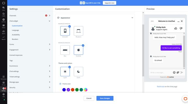Image resolution: width=188 pixels, height=104 pixels.
Task: Click the trial days left sidebar icon
Action: point(3,83)
